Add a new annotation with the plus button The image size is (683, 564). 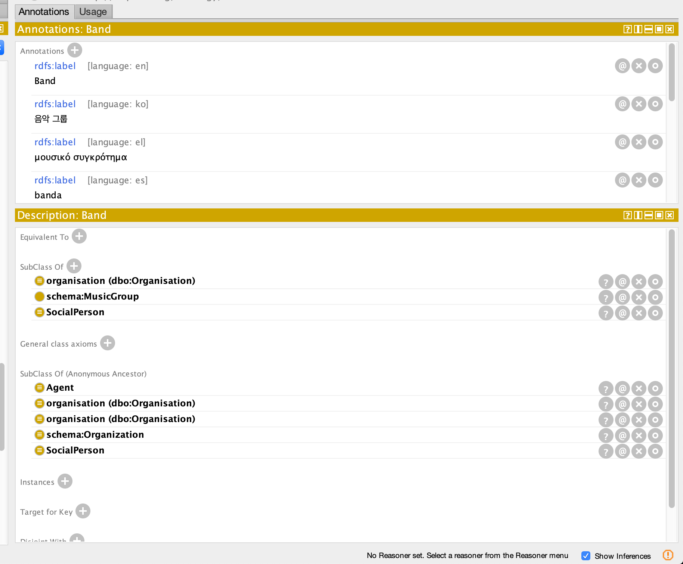[x=75, y=50]
